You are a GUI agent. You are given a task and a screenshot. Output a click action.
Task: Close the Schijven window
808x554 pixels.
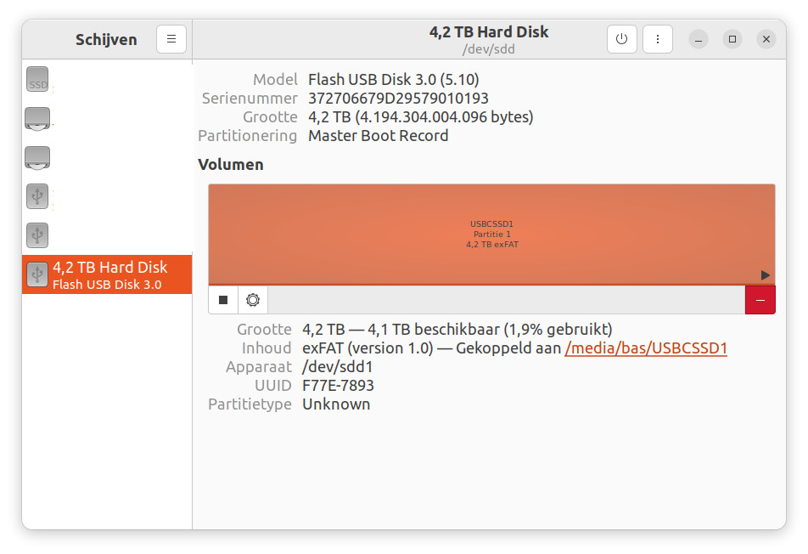(766, 39)
